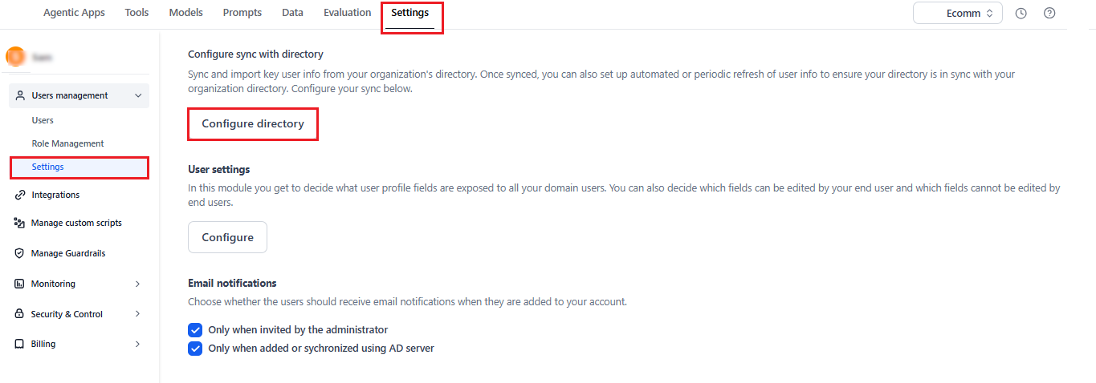Uncheck Only when invited by the administrator

194,329
